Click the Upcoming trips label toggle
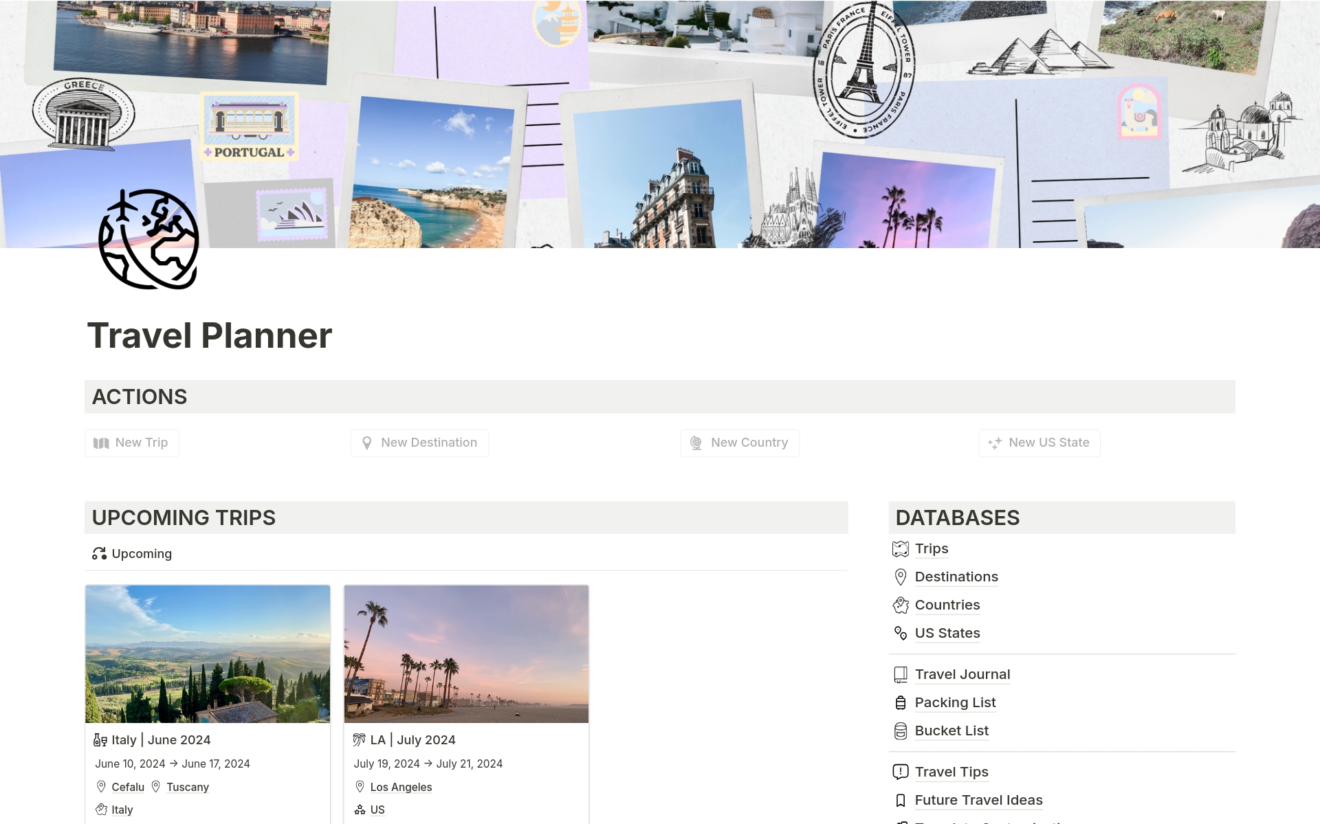 [132, 553]
